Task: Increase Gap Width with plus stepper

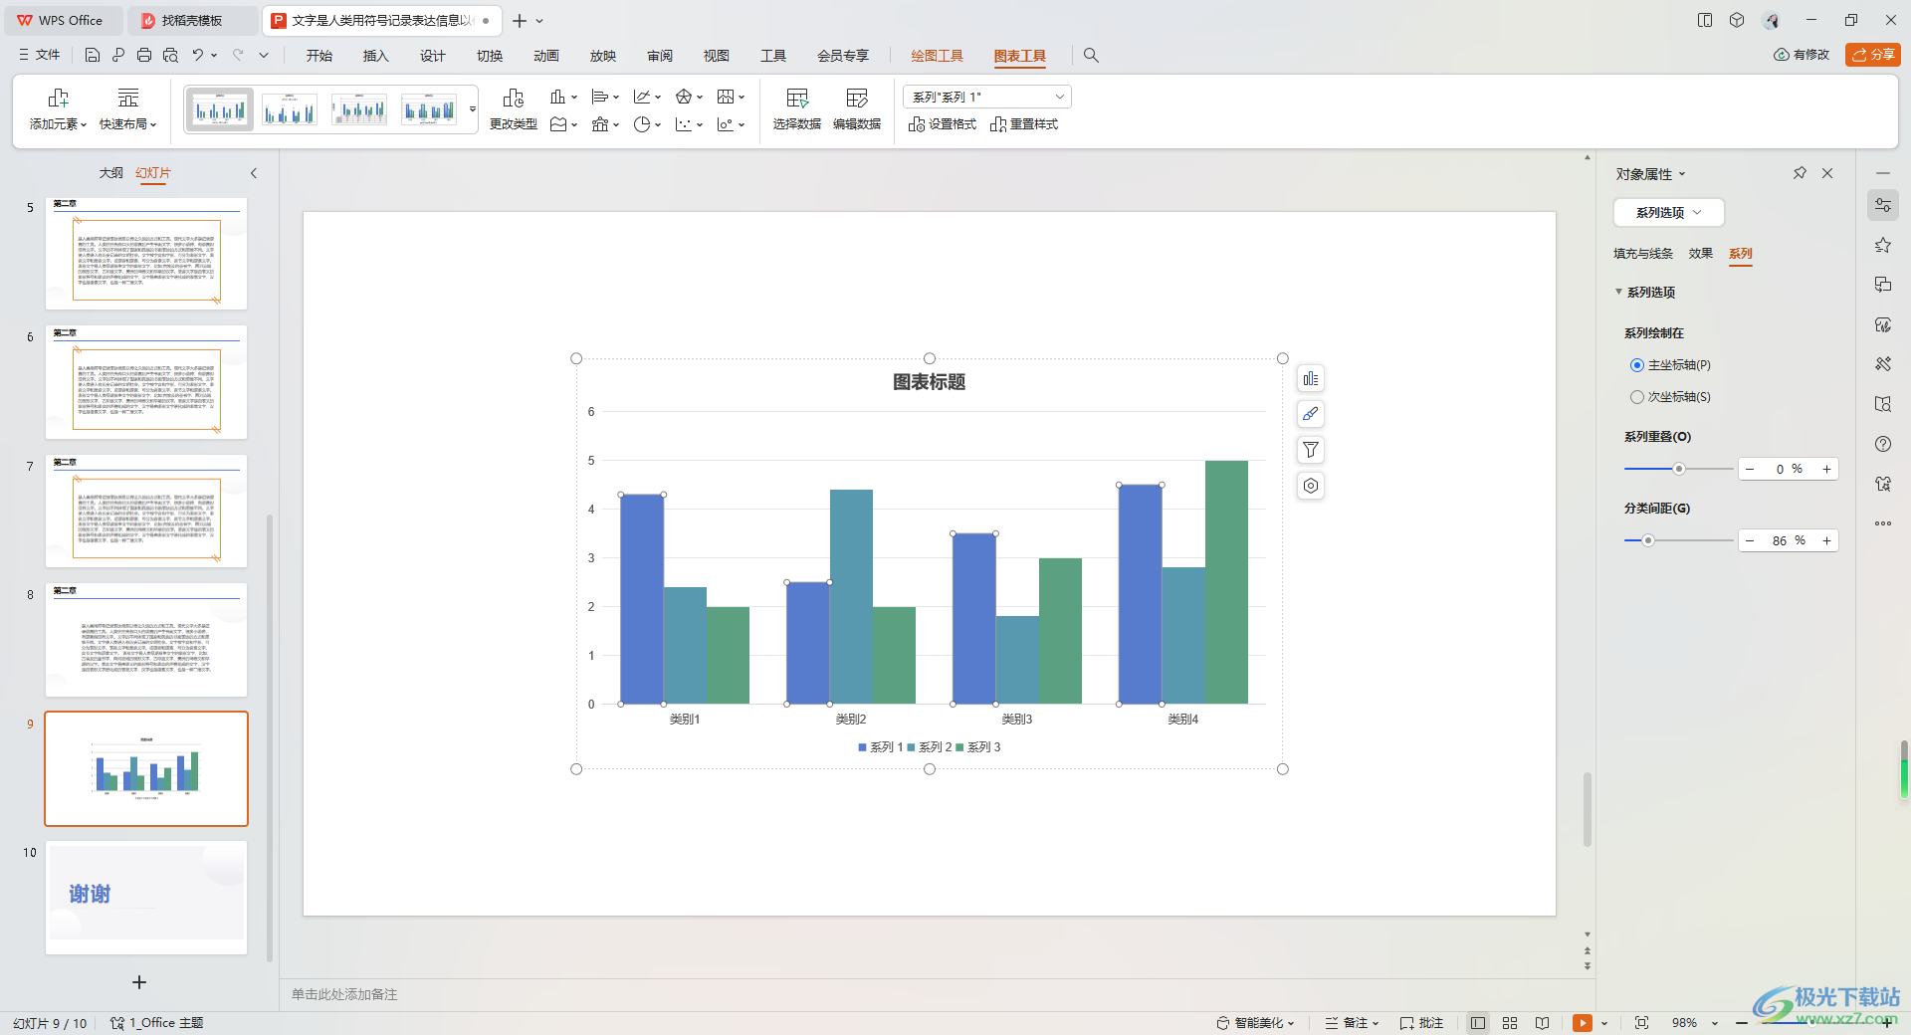Action: (x=1826, y=540)
